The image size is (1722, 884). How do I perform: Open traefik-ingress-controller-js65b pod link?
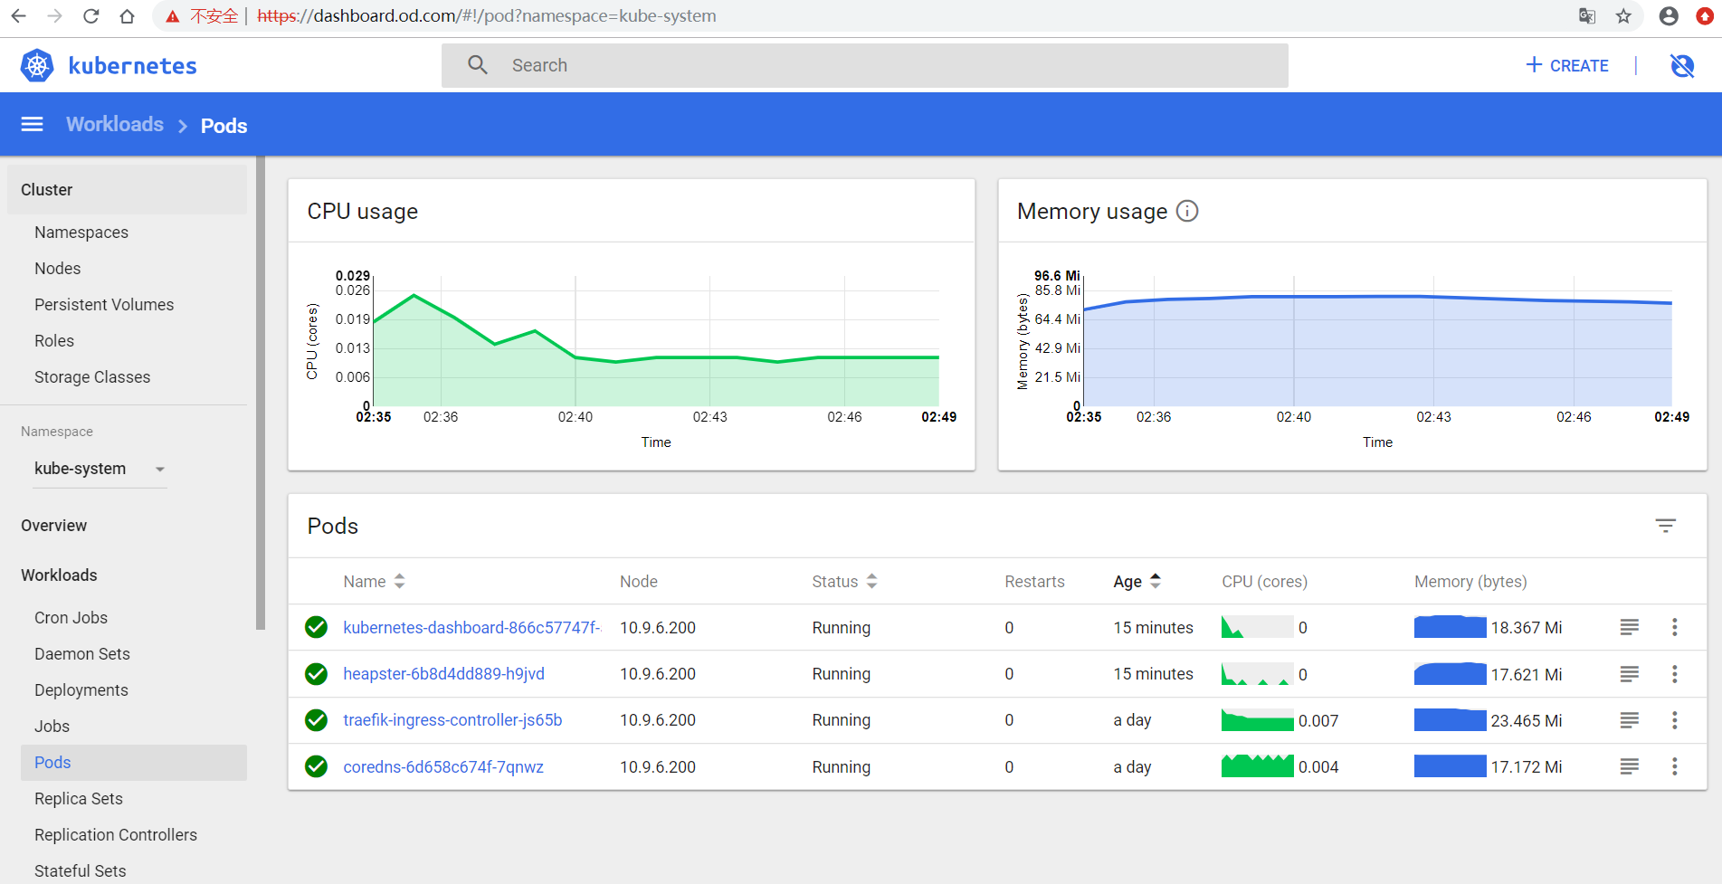[x=452, y=720]
